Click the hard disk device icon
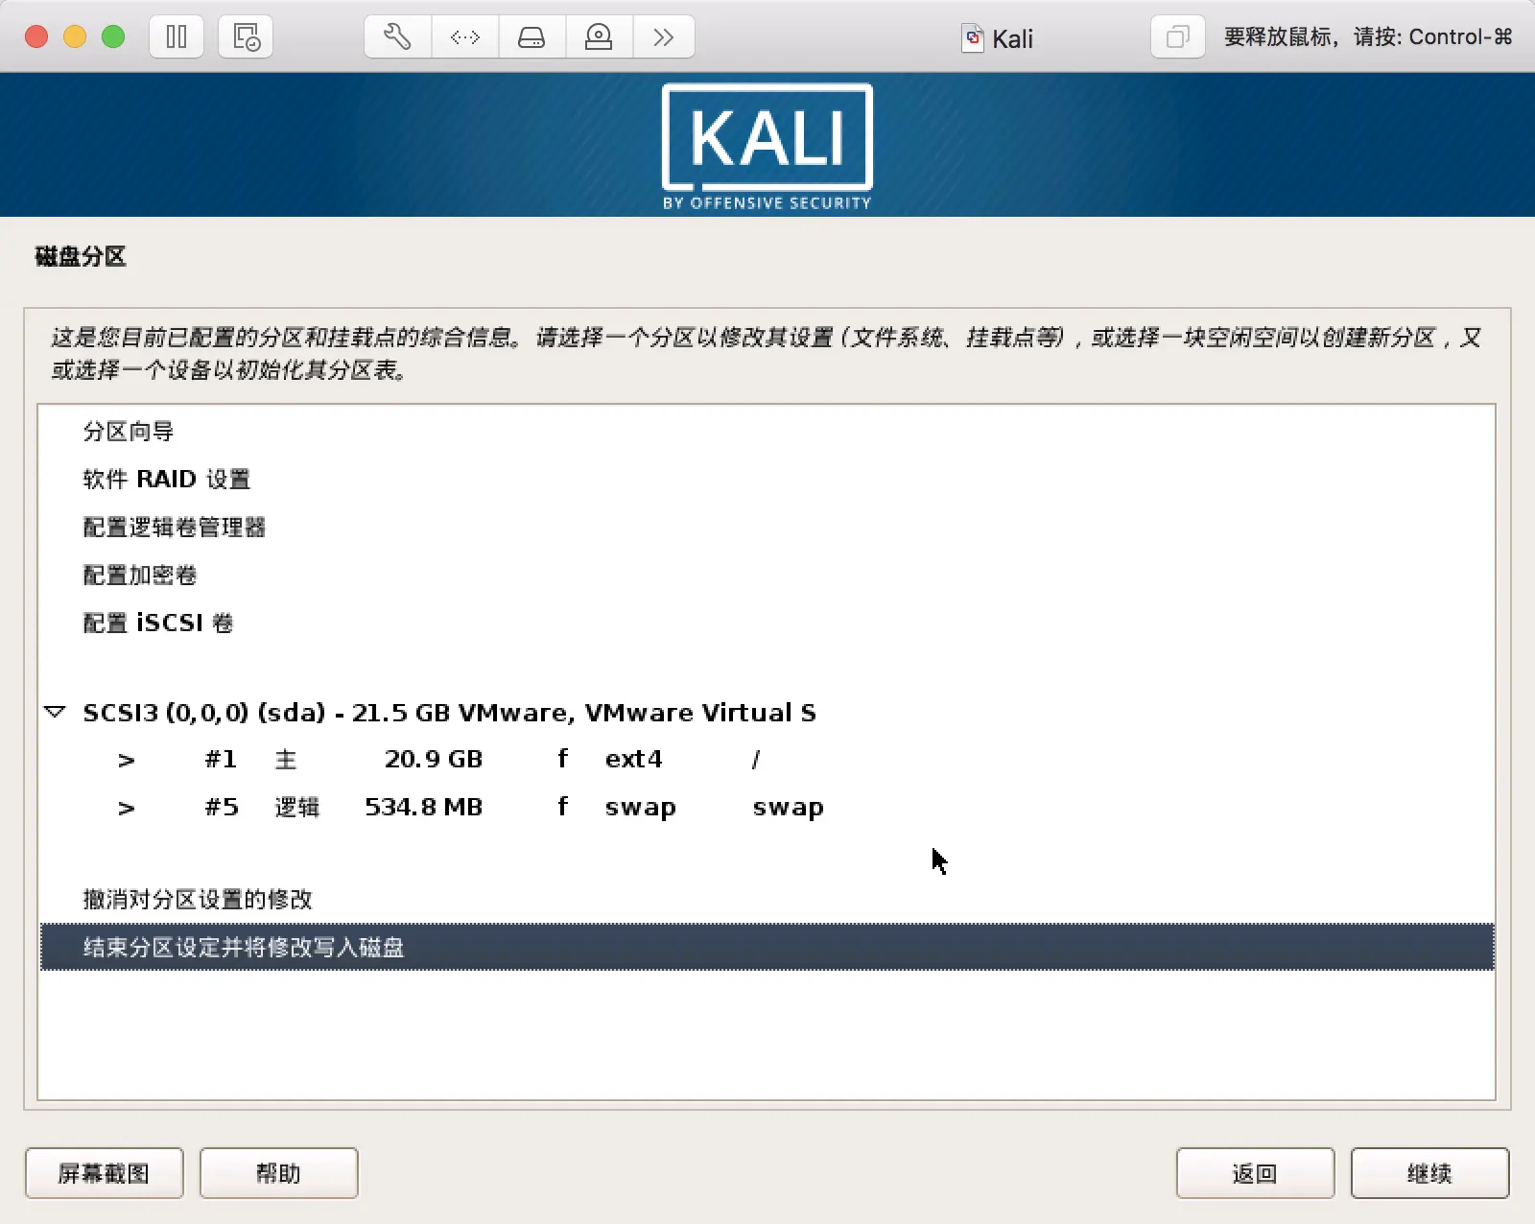 [531, 37]
